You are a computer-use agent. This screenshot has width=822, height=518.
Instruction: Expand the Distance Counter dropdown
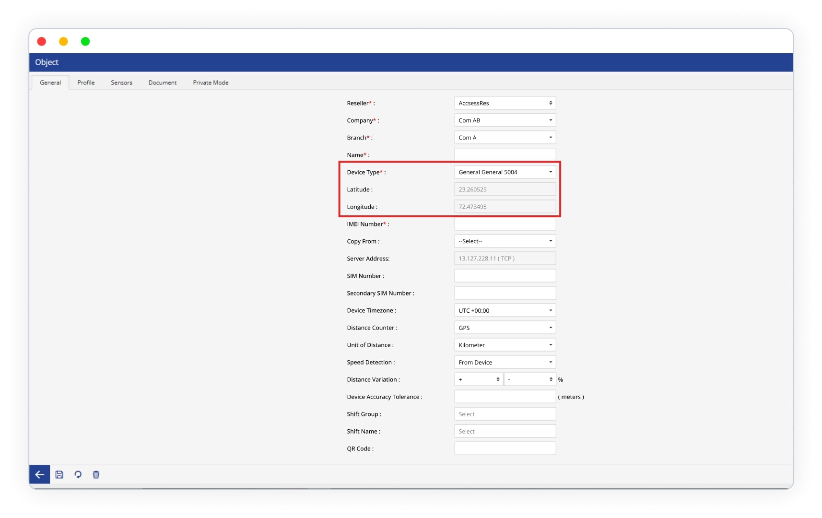click(505, 328)
